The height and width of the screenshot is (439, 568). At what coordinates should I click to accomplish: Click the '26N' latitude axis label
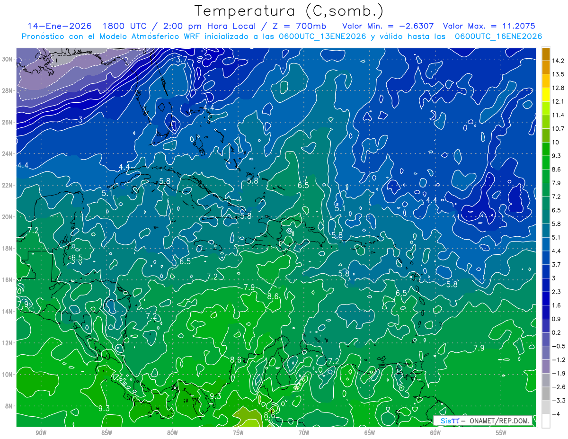coord(7,122)
